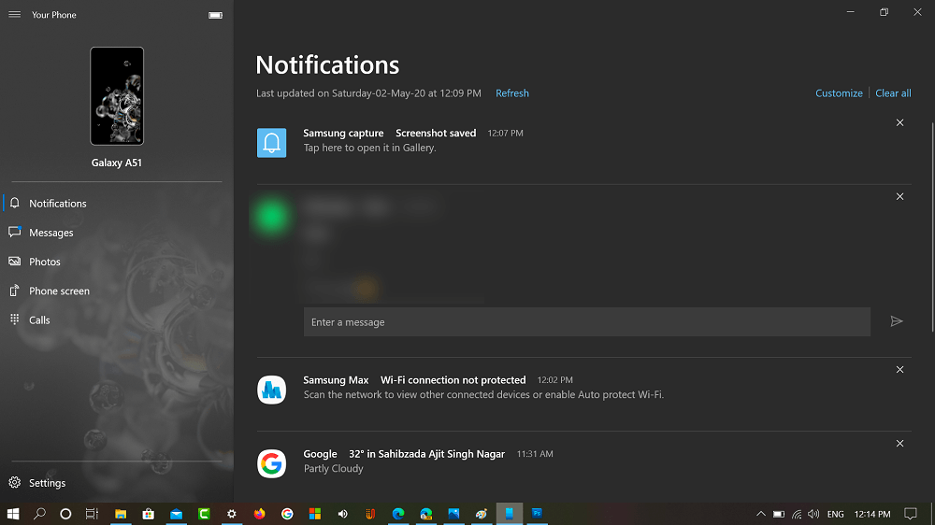935x525 pixels.
Task: Open the Action Center icon
Action: pos(911,514)
